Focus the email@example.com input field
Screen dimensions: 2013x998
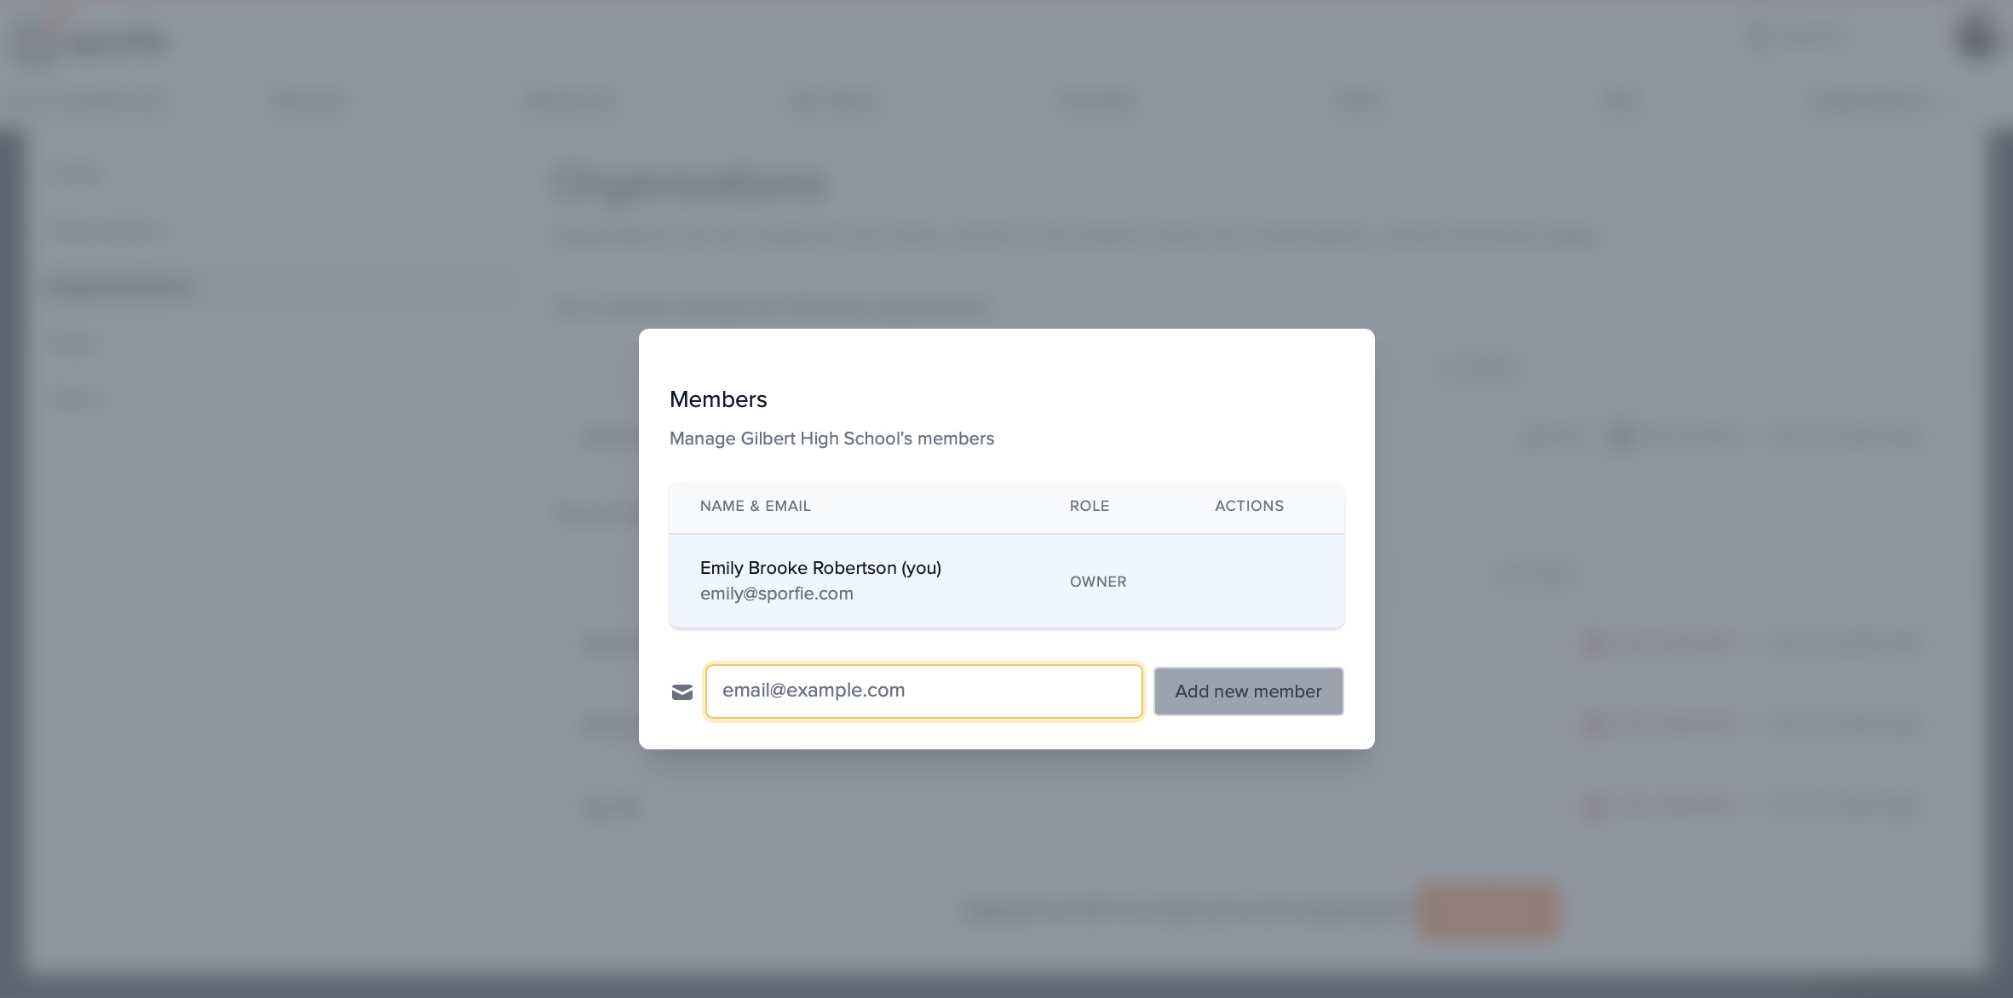[x=923, y=691]
